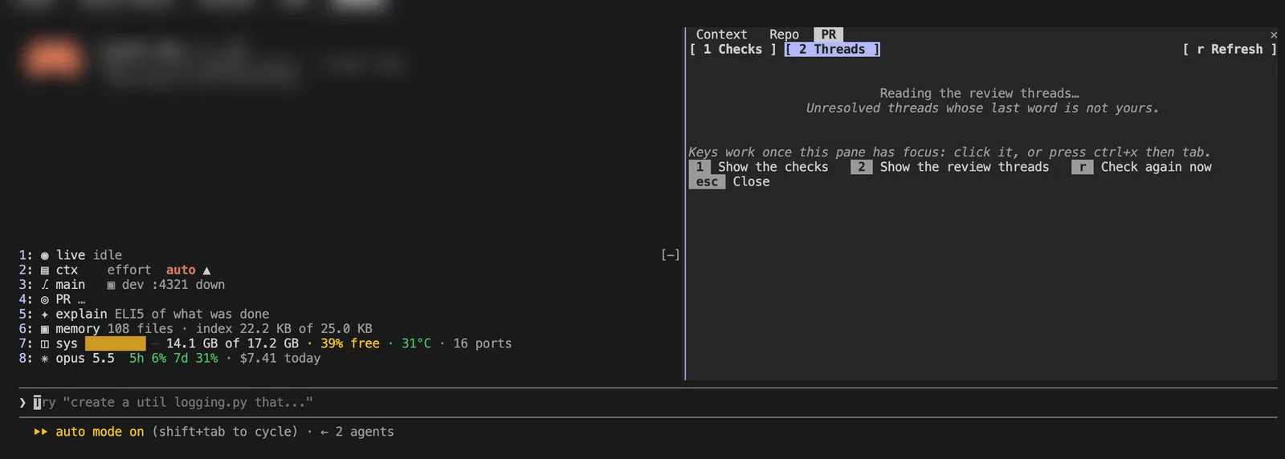The width and height of the screenshot is (1285, 459).
Task: Click the 16 ports text
Action: [x=482, y=343]
